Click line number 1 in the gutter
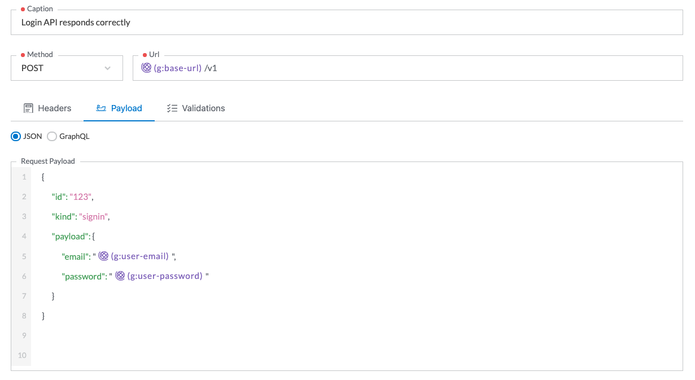This screenshot has width=695, height=380. pos(24,177)
